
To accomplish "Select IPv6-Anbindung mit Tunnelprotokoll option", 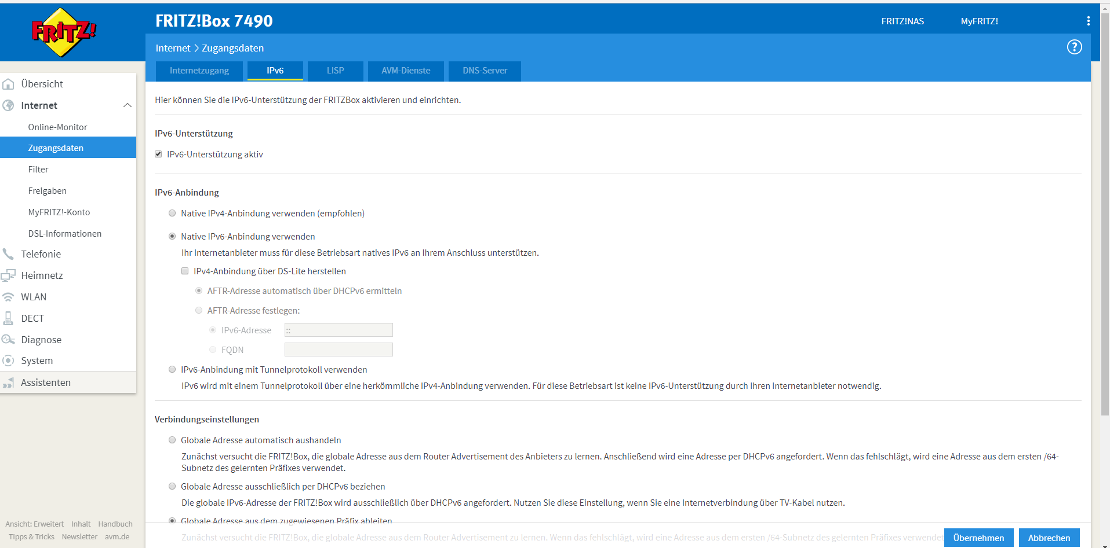I will pos(172,369).
